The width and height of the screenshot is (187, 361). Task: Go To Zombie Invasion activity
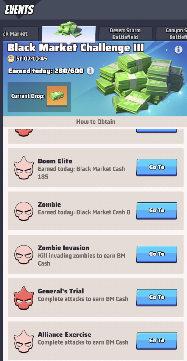click(x=157, y=254)
